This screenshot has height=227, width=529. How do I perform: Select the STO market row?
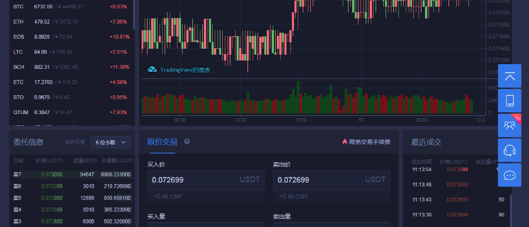tap(72, 97)
